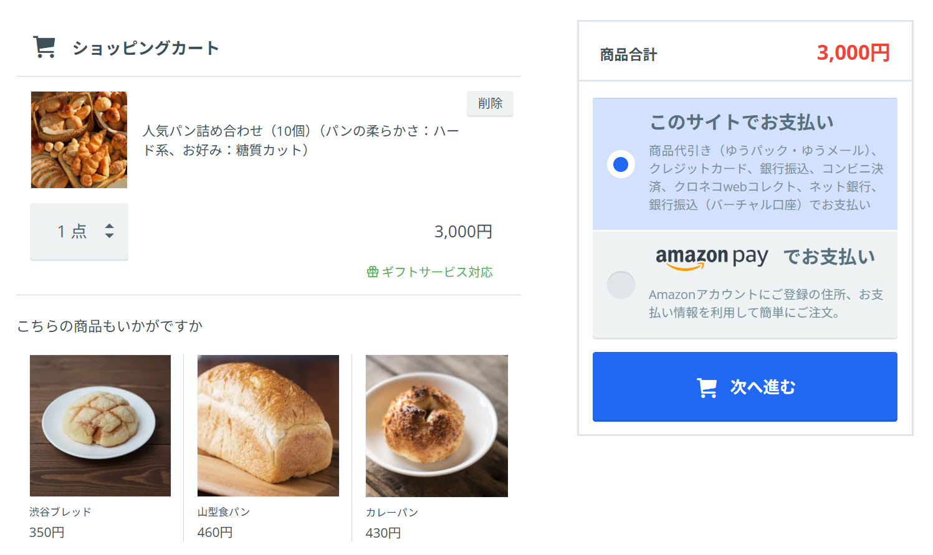Image resolution: width=933 pixels, height=555 pixels.
Task: Click the 山型食パン product image
Action: (268, 425)
